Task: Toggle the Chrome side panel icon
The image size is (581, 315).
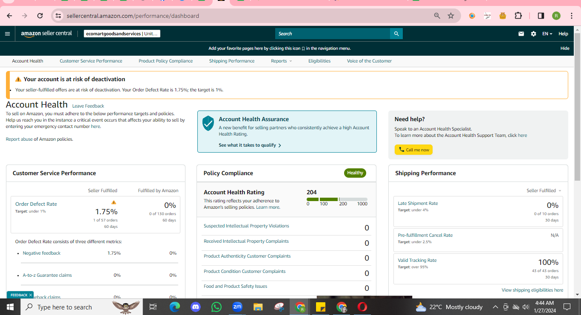Action: (x=541, y=16)
